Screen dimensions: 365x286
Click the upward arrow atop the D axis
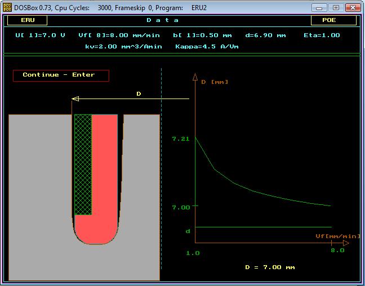pyautogui.click(x=195, y=77)
